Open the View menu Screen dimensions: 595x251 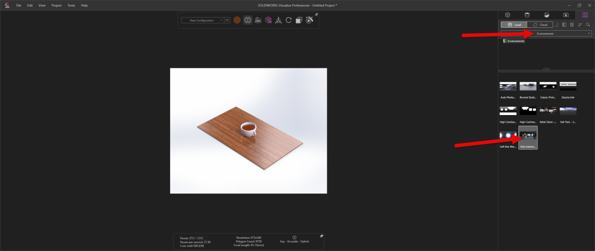tap(42, 5)
